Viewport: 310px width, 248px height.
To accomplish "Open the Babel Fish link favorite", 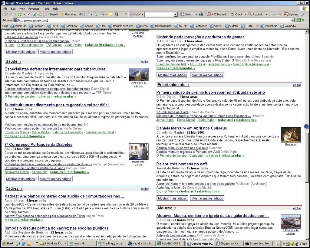I will 18,26.
